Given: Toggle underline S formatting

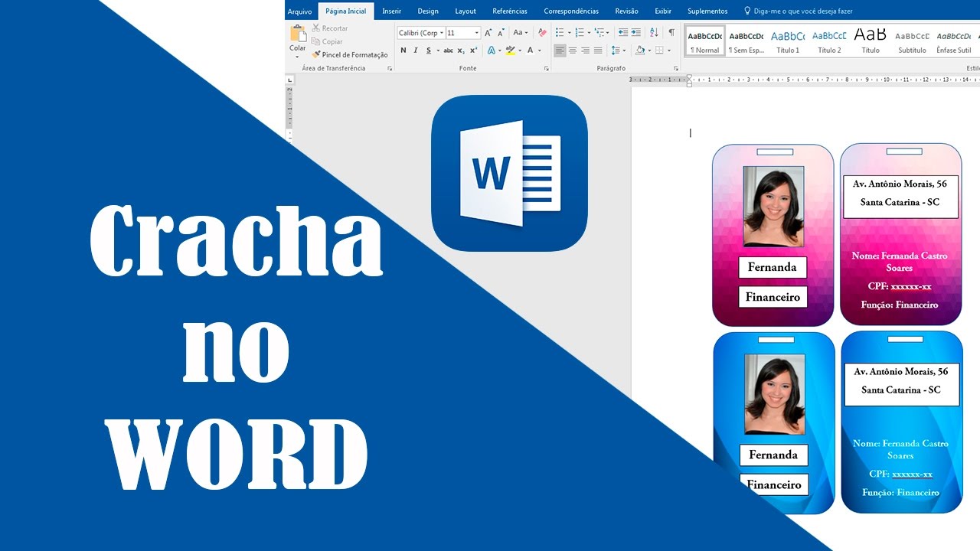Looking at the screenshot, I should tap(428, 51).
